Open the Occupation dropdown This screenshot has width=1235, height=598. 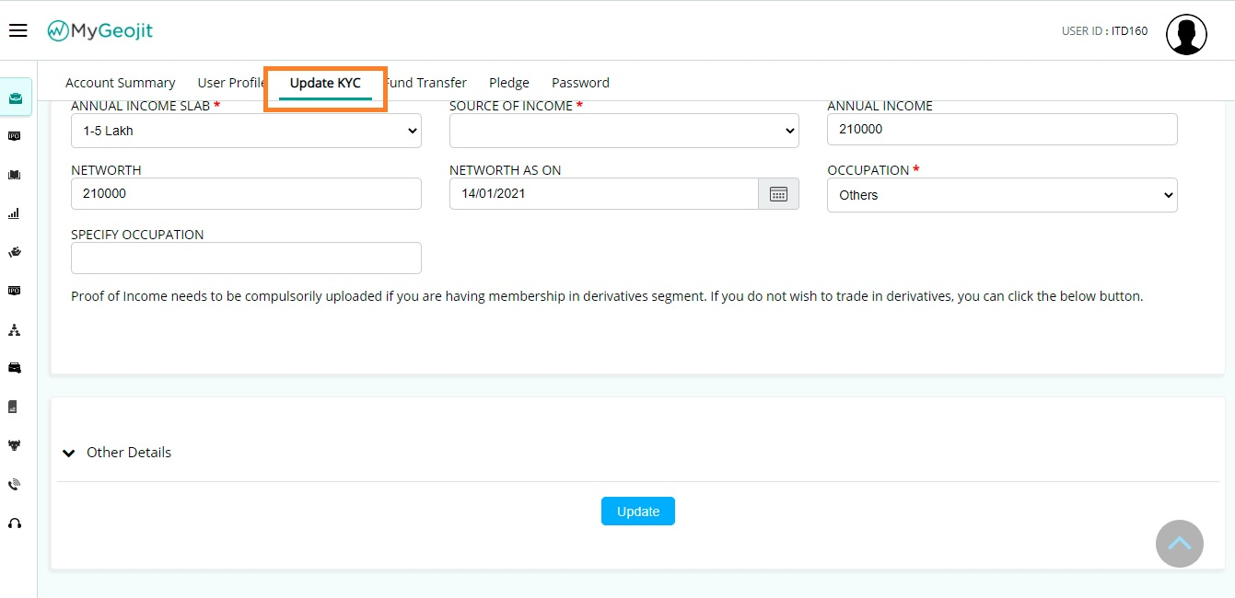pyautogui.click(x=1002, y=195)
